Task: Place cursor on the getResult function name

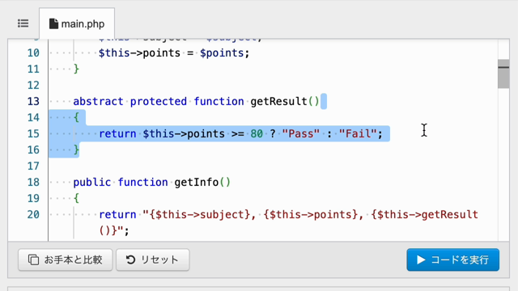Action: pos(278,101)
